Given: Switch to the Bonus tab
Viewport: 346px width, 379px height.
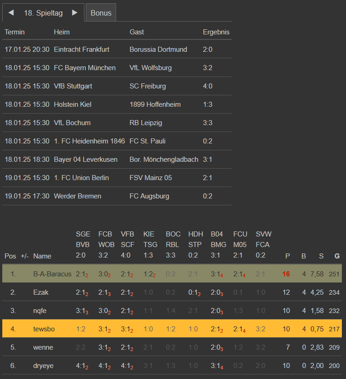Looking at the screenshot, I should (101, 13).
